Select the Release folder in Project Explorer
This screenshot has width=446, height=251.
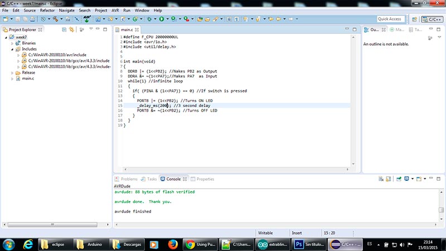coord(28,73)
